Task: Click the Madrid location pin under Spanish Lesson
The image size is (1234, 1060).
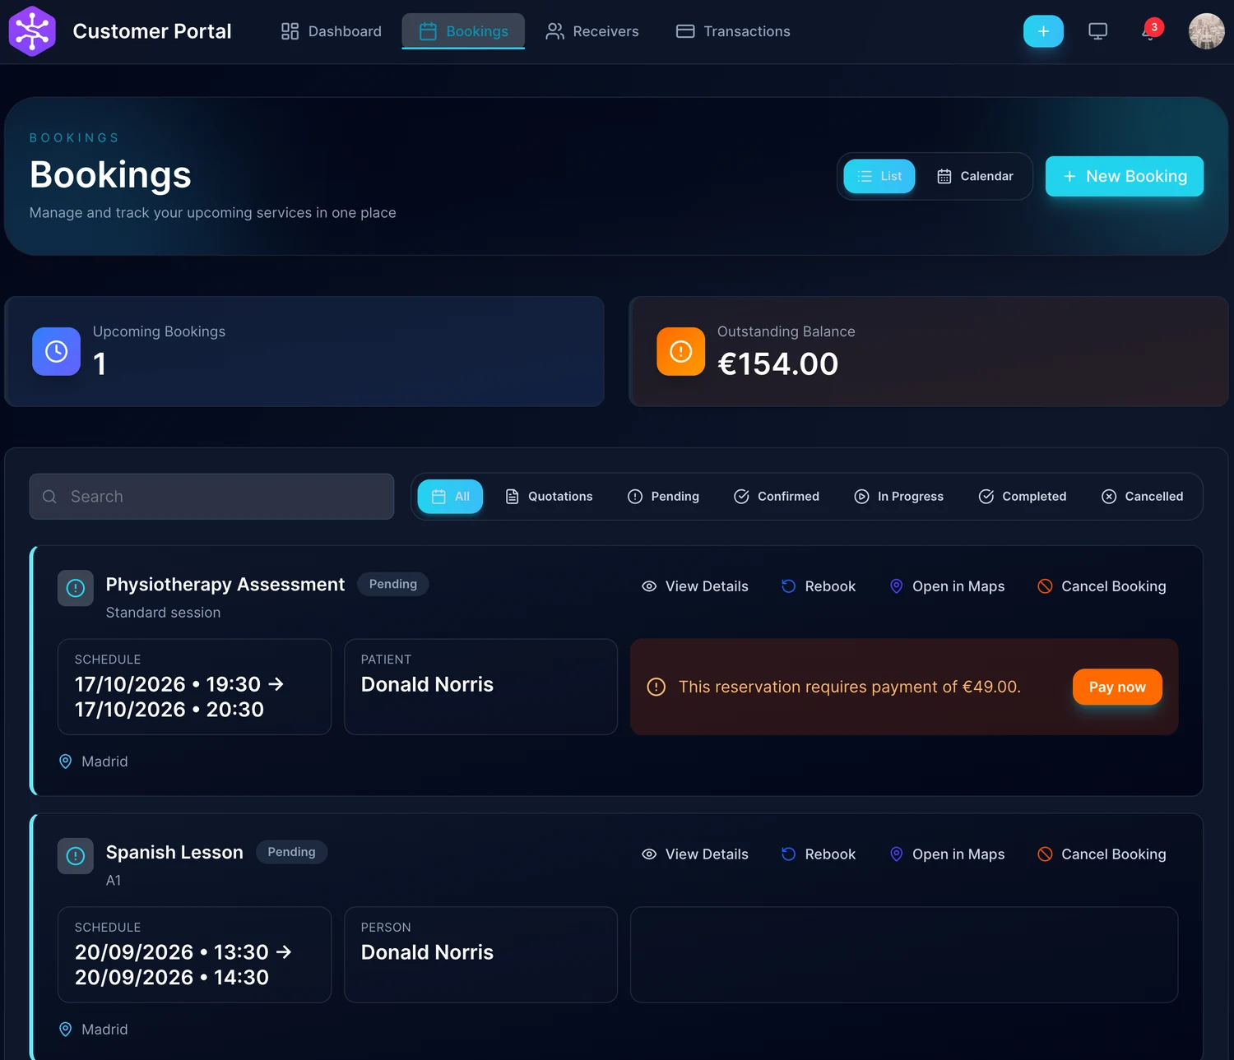Action: tap(66, 1030)
